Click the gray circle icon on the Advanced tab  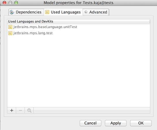click(x=86, y=12)
